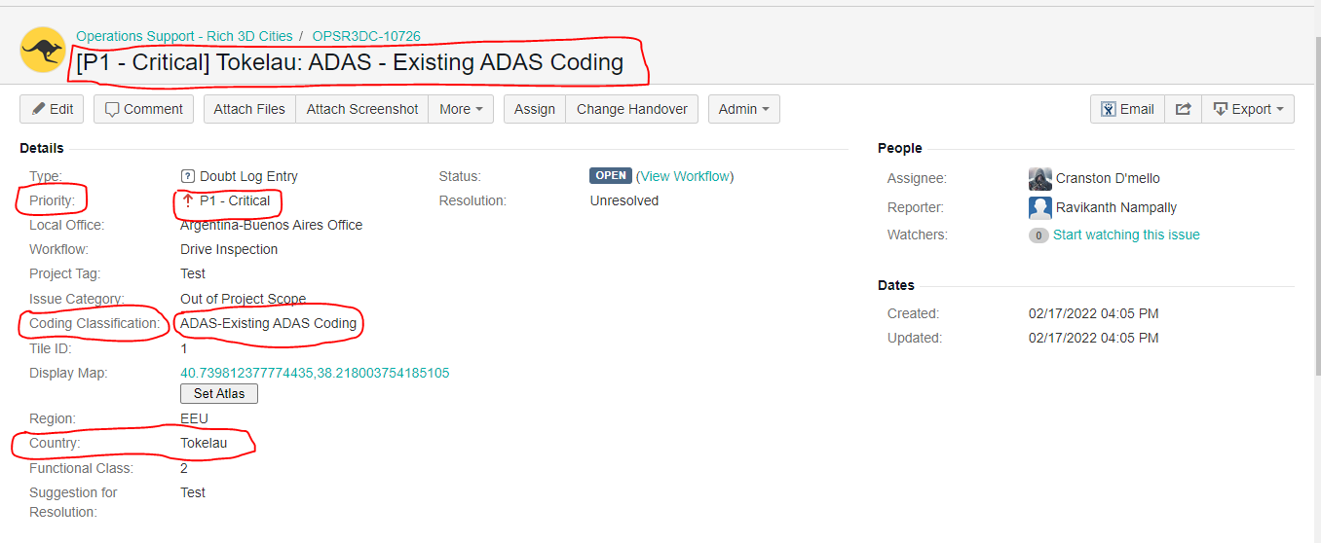
Task: Click the View Workflow link
Action: [685, 176]
